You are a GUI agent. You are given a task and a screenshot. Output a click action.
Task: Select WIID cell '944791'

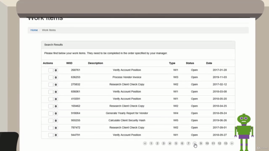tap(76, 135)
